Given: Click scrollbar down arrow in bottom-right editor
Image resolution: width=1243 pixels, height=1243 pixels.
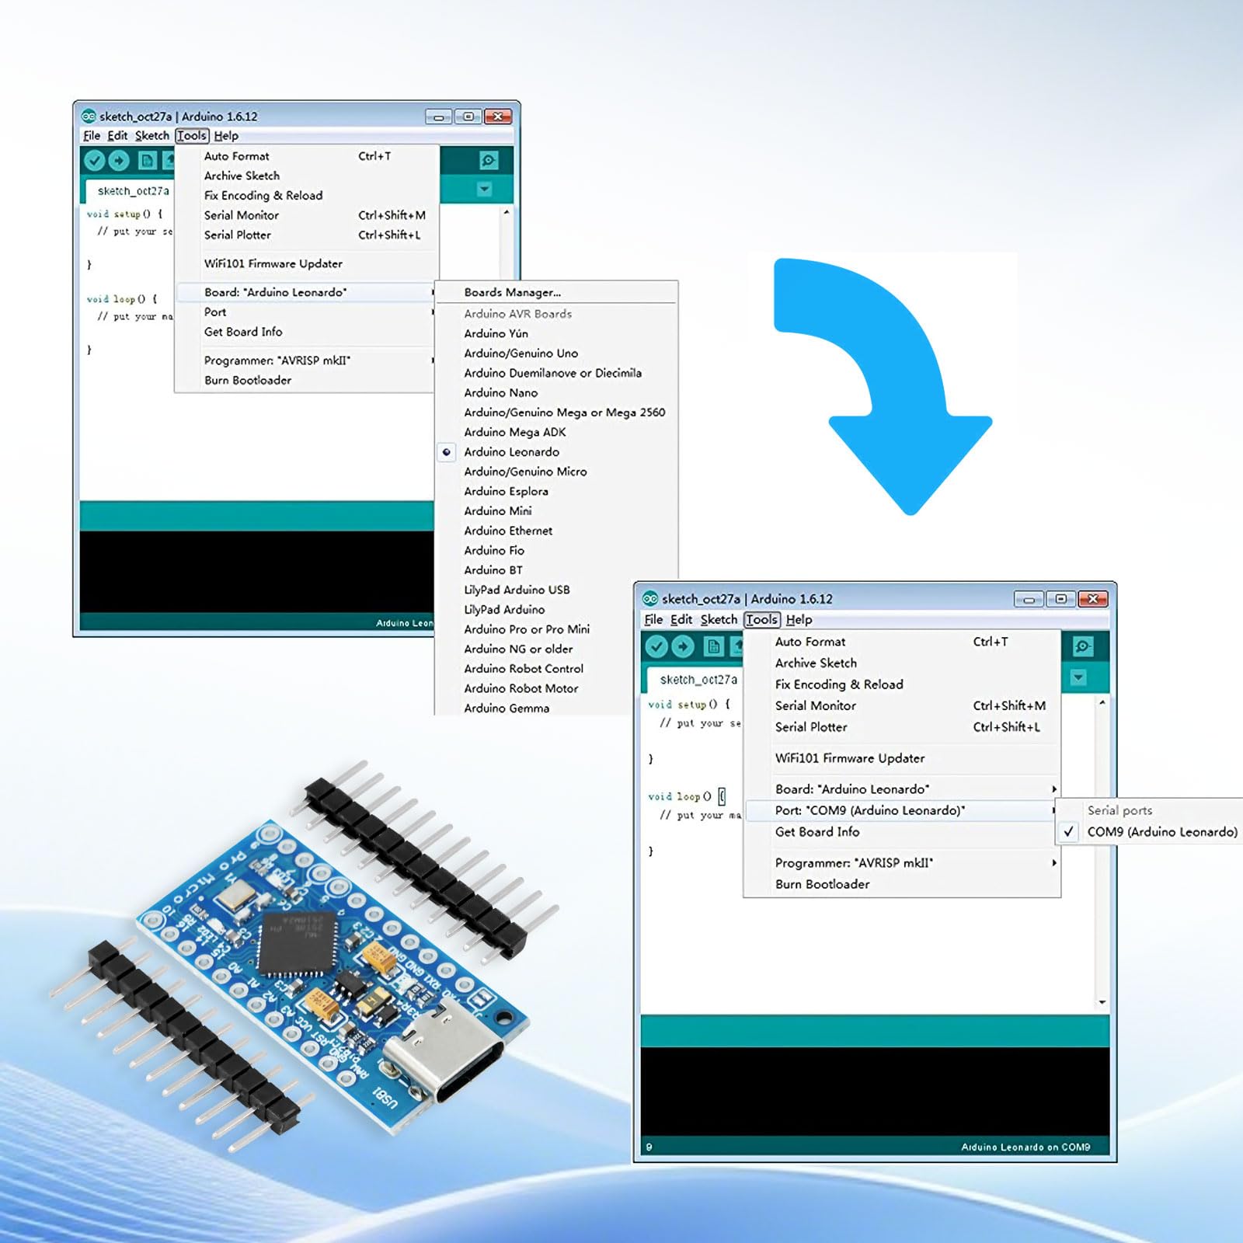Looking at the screenshot, I should click(1102, 1002).
